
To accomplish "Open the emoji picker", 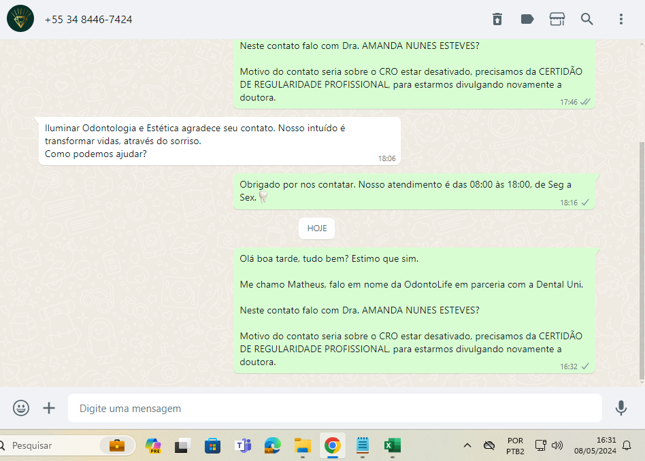I will point(21,408).
